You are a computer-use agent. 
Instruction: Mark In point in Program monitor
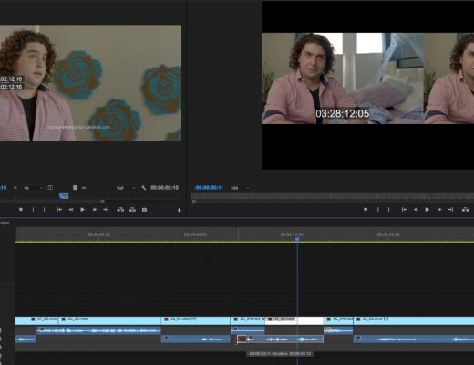[x=378, y=209]
